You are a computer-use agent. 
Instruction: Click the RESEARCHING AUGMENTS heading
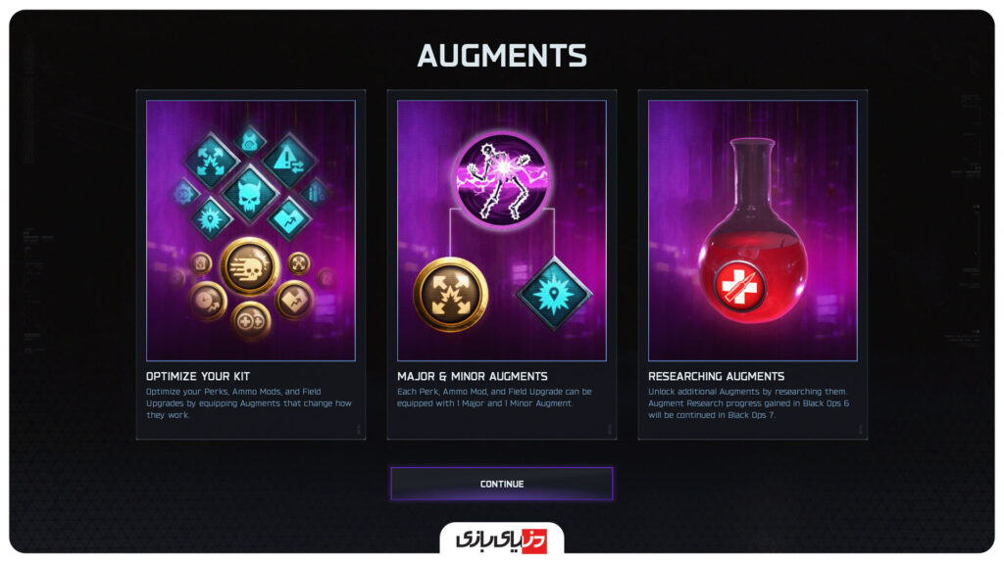click(716, 377)
